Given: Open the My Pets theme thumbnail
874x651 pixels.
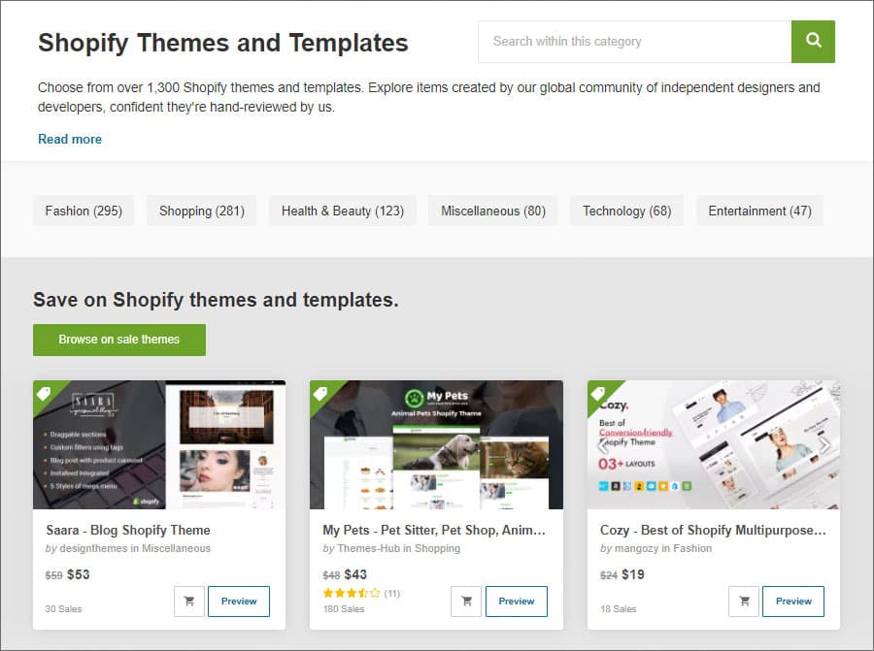Looking at the screenshot, I should (x=436, y=444).
